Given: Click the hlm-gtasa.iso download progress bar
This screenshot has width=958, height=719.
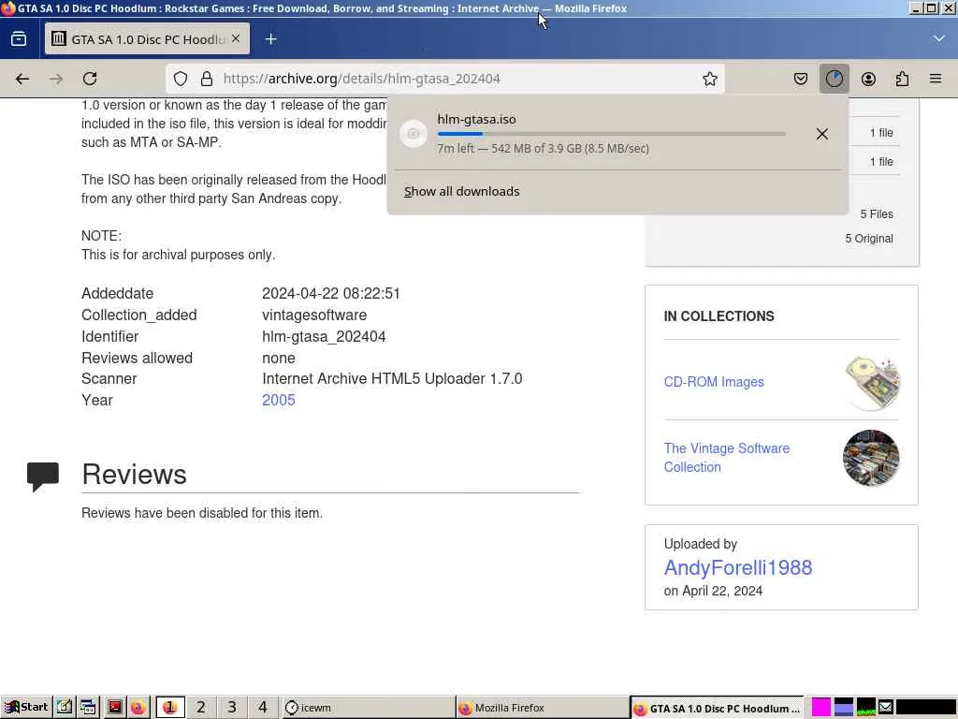Looking at the screenshot, I should 612,134.
